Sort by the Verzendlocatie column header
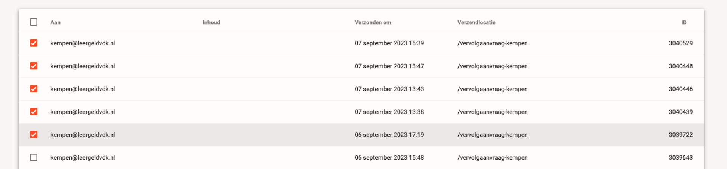Image resolution: width=727 pixels, height=169 pixels. coord(476,22)
